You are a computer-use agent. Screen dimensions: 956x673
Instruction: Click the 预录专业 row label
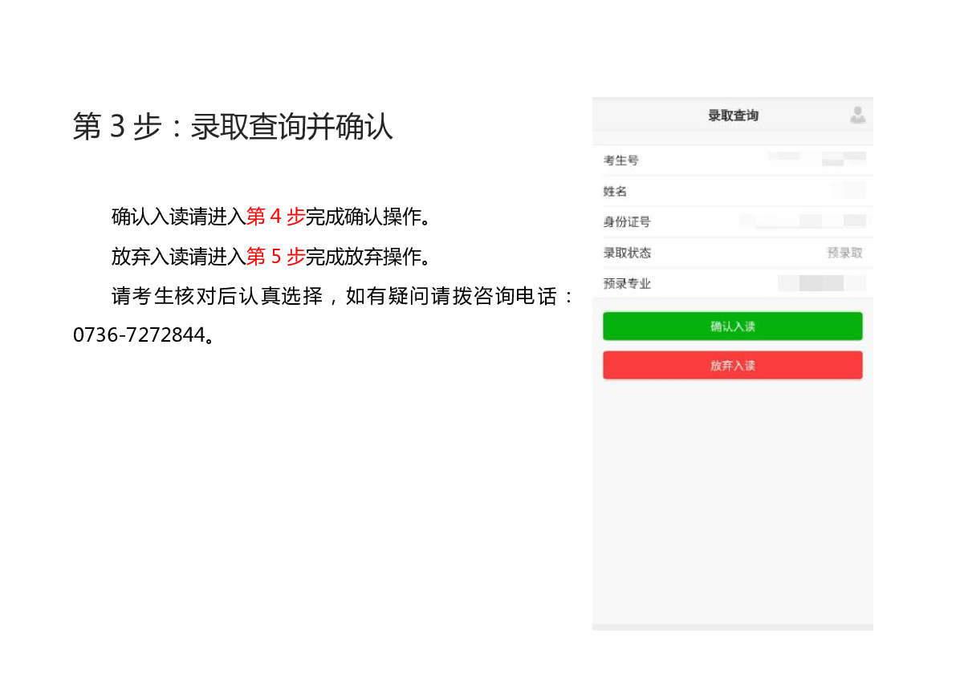coord(627,284)
